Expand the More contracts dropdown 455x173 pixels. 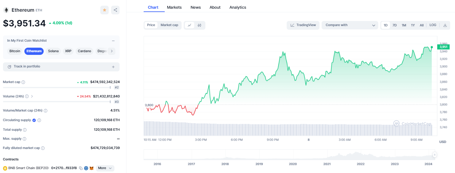[x=105, y=168]
